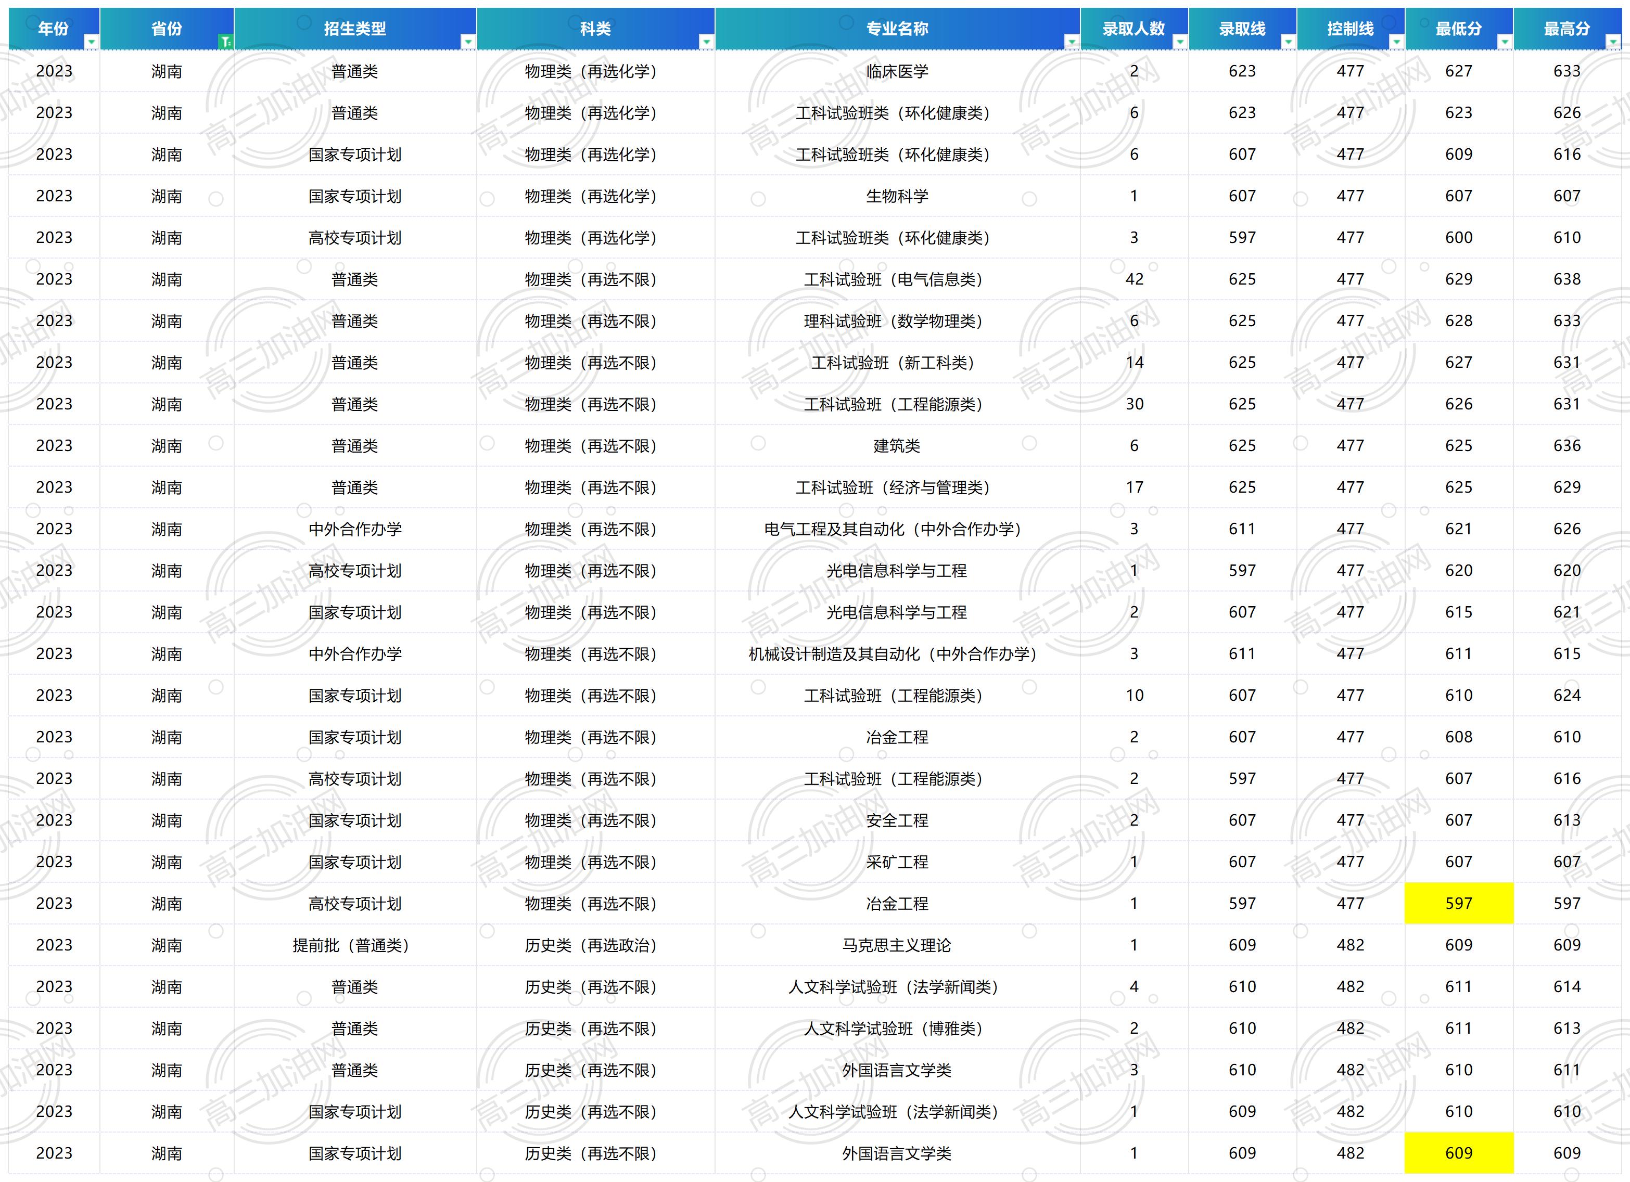Select the 工科试验班（新工科类） cell
This screenshot has height=1182, width=1630.
coord(898,363)
